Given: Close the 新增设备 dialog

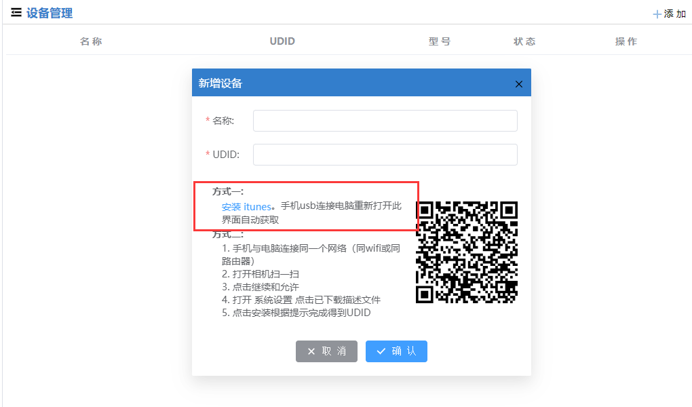Looking at the screenshot, I should click(x=519, y=83).
